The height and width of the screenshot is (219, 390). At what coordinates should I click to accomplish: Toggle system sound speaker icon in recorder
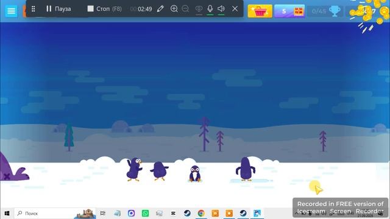coord(221,9)
